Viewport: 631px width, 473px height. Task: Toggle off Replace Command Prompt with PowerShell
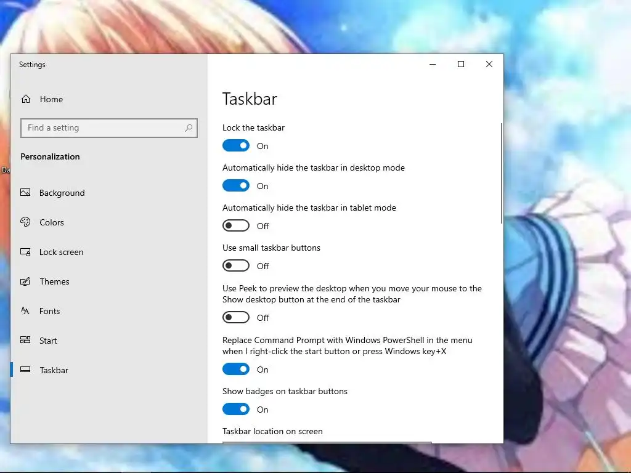(x=236, y=369)
